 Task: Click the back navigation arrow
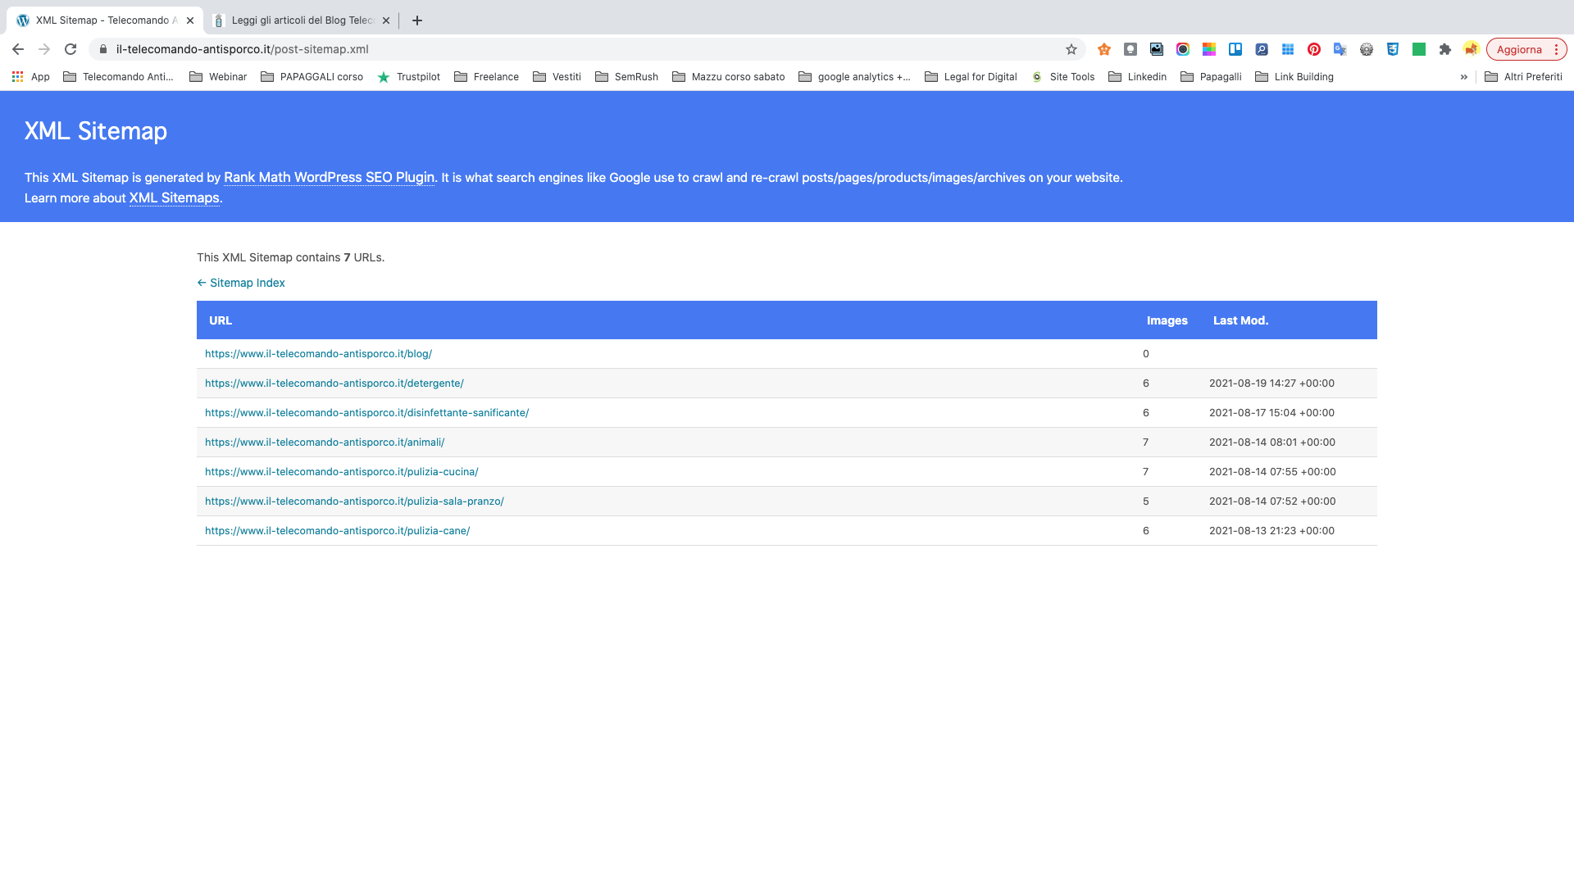[18, 49]
